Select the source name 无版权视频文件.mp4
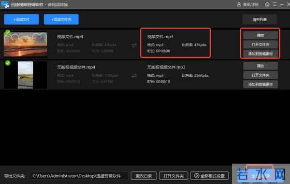The height and width of the screenshot is (184, 290). click(x=76, y=67)
